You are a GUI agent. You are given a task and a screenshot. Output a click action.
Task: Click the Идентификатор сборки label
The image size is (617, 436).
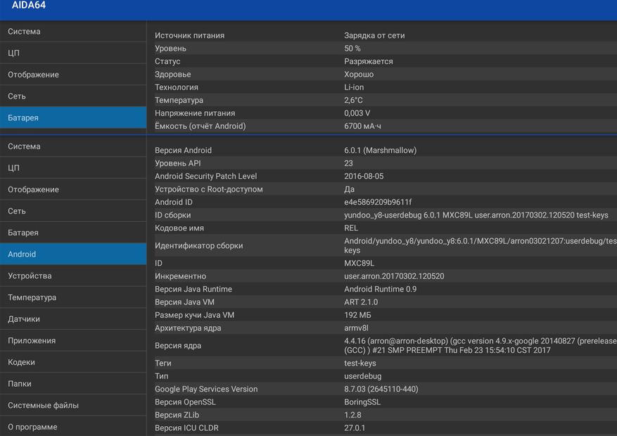(198, 246)
